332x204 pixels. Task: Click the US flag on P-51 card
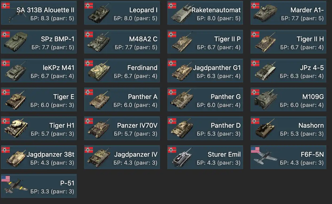pyautogui.click(x=6, y=178)
